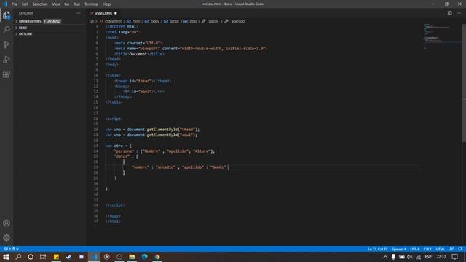Open errors and warnings in status bar
This screenshot has width=466, height=262.
pos(11,249)
